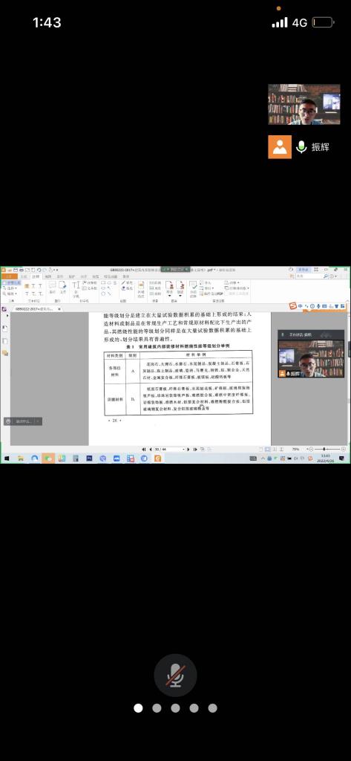The image size is (351, 761).
Task: Unmute the microphone with the crossed-out mic button
Action: (x=175, y=675)
